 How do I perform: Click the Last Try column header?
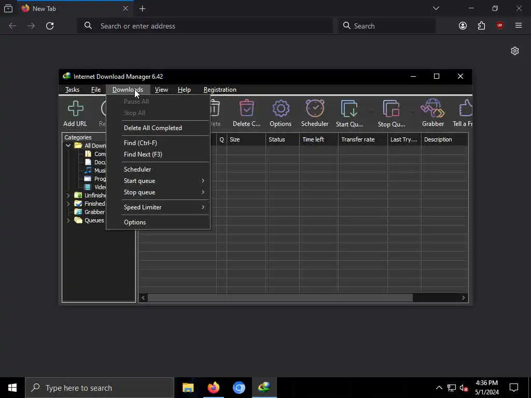pos(404,139)
